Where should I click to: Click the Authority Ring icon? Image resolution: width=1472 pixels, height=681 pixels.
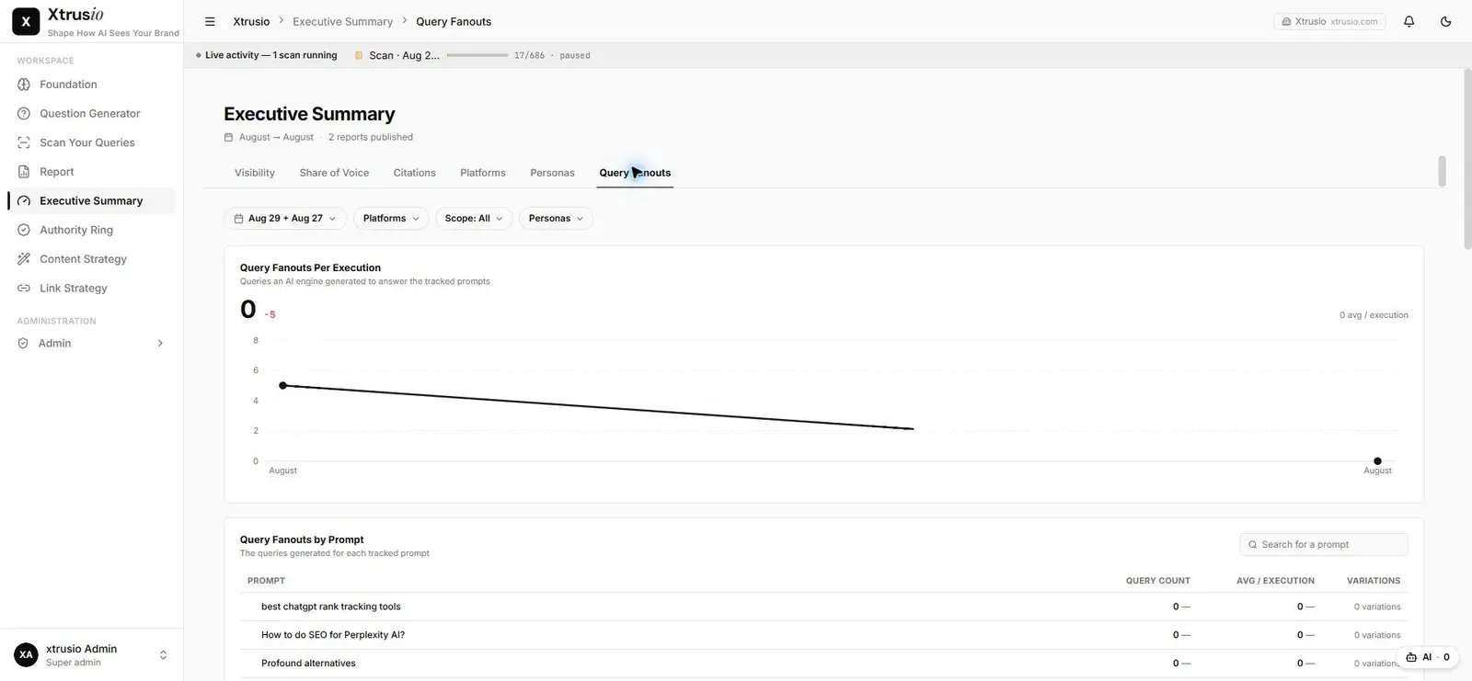[x=24, y=230]
